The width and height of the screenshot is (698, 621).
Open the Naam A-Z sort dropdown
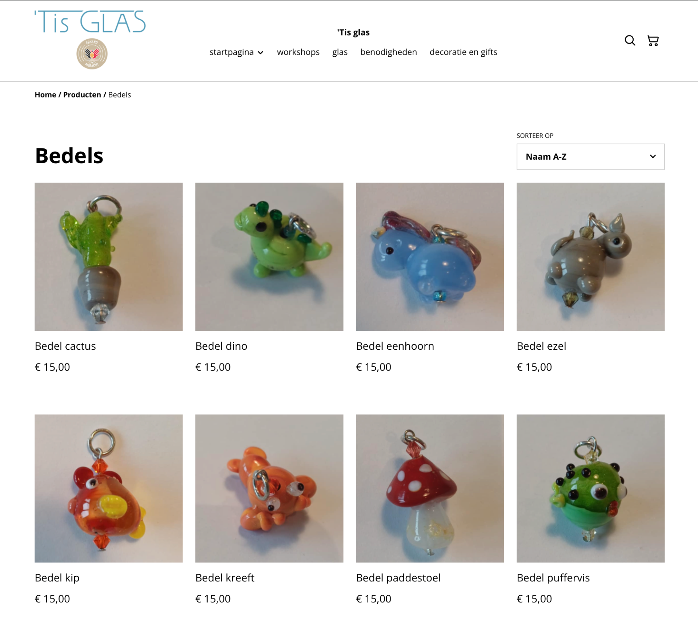pos(590,157)
